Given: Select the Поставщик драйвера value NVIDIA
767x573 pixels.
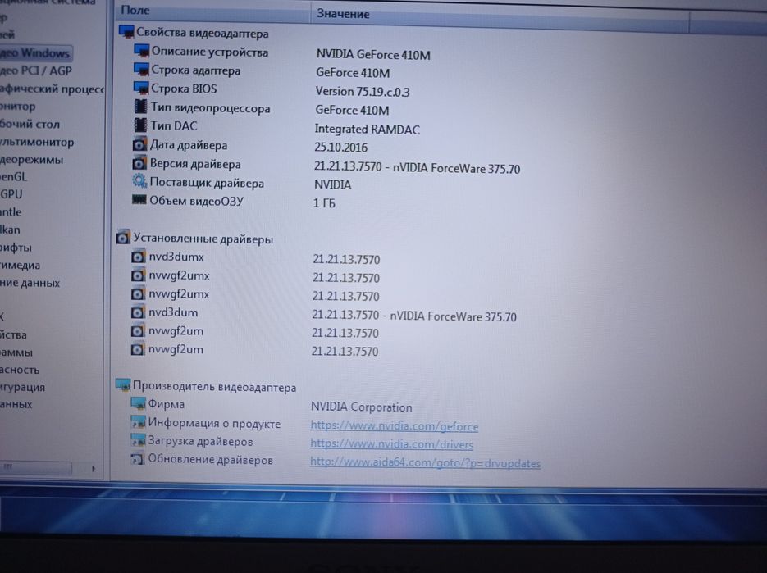Looking at the screenshot, I should 332,184.
